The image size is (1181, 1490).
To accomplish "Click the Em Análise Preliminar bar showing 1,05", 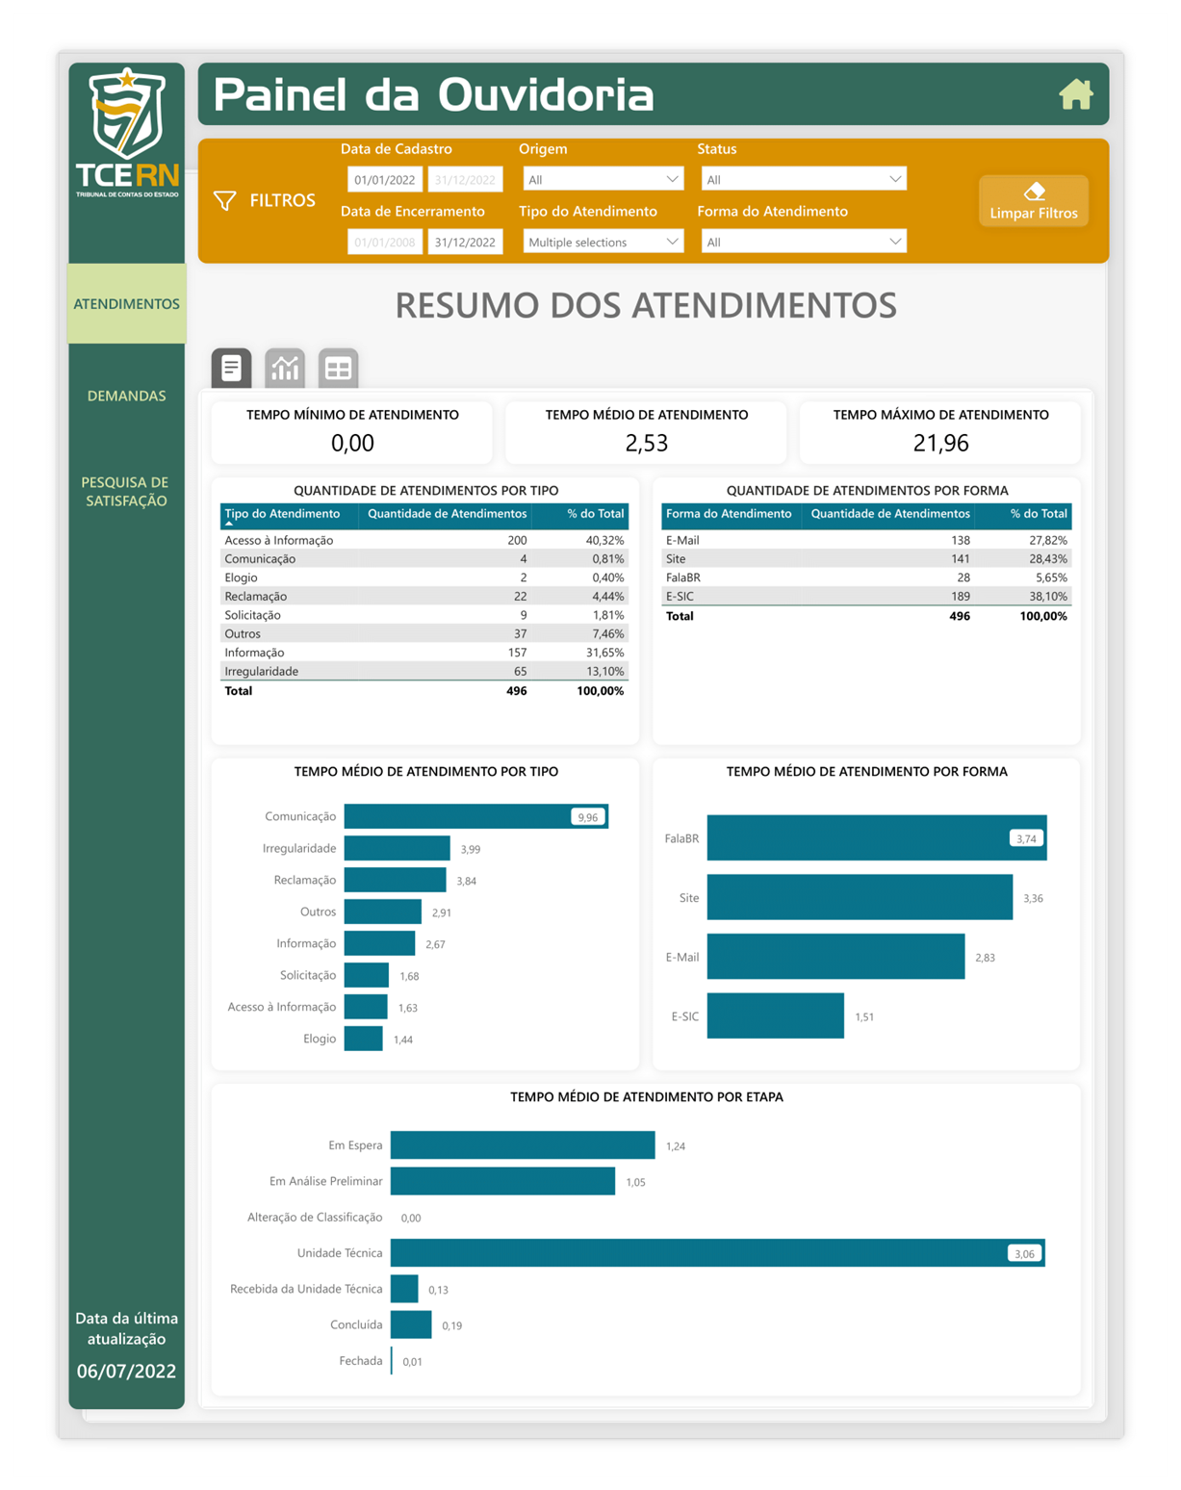I will click(503, 1181).
